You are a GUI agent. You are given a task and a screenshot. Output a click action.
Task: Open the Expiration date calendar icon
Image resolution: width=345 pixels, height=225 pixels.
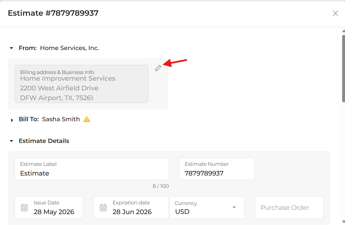pyautogui.click(x=103, y=208)
